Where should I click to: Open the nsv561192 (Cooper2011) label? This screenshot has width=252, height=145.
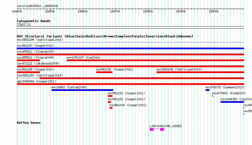(126, 93)
